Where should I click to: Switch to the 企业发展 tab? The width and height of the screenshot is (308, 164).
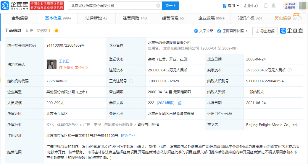tap(211, 18)
